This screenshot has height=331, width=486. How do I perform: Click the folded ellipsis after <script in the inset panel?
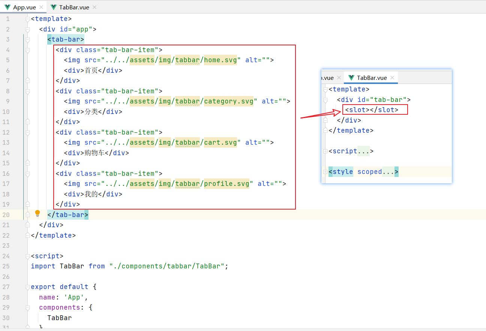click(363, 151)
